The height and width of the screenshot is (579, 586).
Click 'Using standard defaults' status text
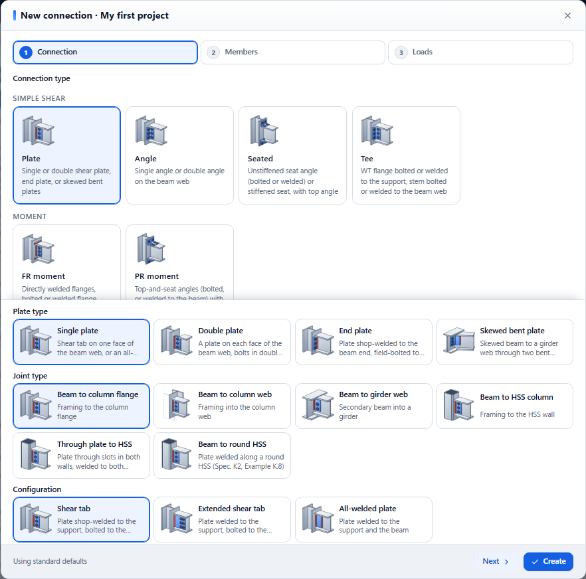tap(50, 561)
